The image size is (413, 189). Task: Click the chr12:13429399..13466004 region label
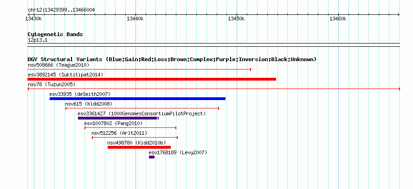point(61,10)
